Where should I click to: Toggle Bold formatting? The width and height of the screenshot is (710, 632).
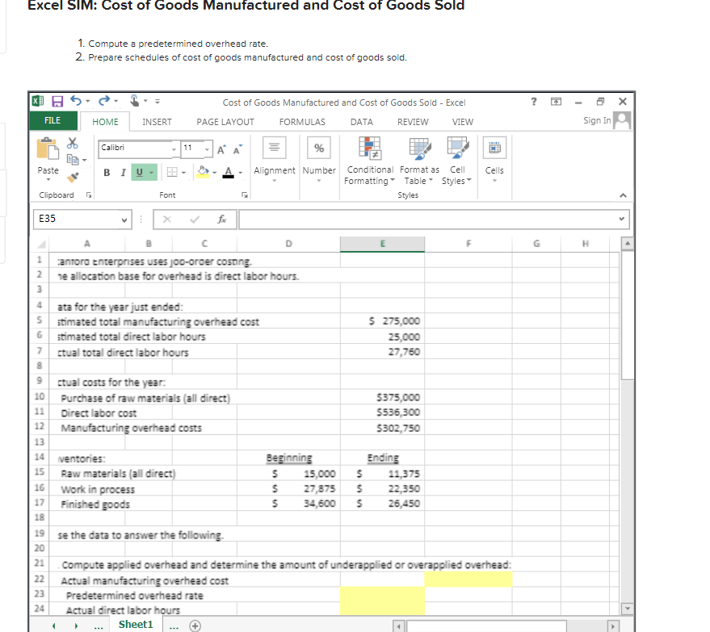point(107,173)
